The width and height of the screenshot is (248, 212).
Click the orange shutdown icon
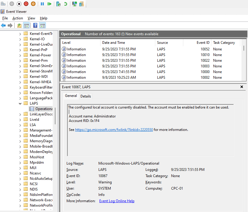(33, 4)
